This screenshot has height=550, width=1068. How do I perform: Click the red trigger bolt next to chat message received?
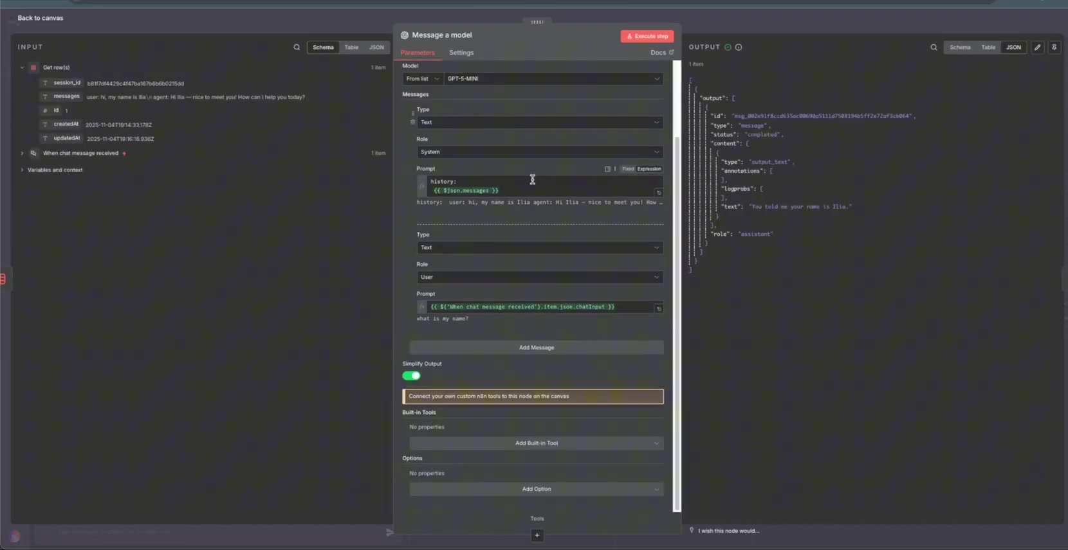tap(124, 154)
